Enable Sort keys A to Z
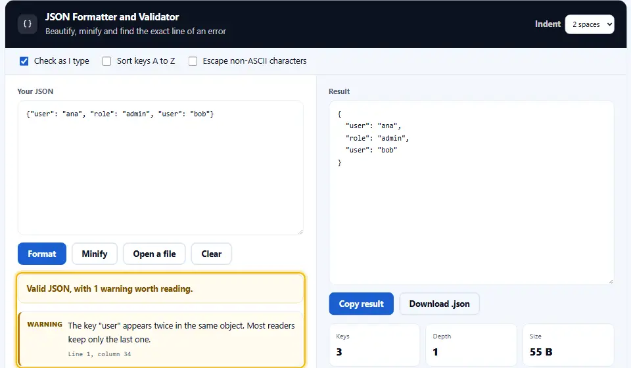Screen dimensions: 631x368 (106, 61)
